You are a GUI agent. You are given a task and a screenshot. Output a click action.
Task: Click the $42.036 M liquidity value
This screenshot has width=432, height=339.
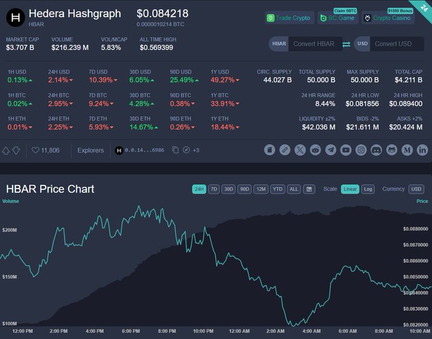coord(318,127)
